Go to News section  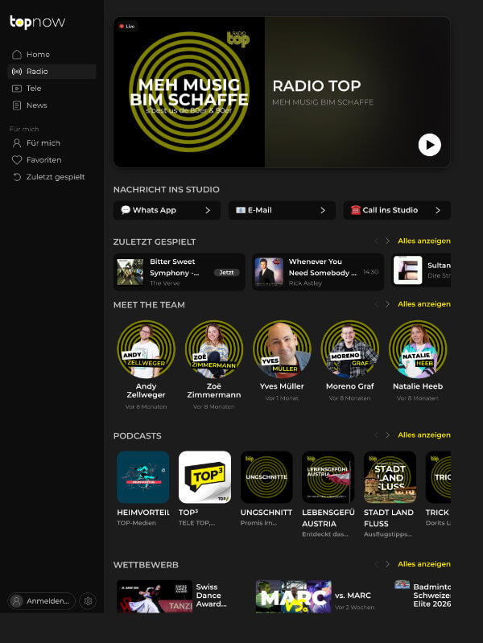[x=36, y=105]
